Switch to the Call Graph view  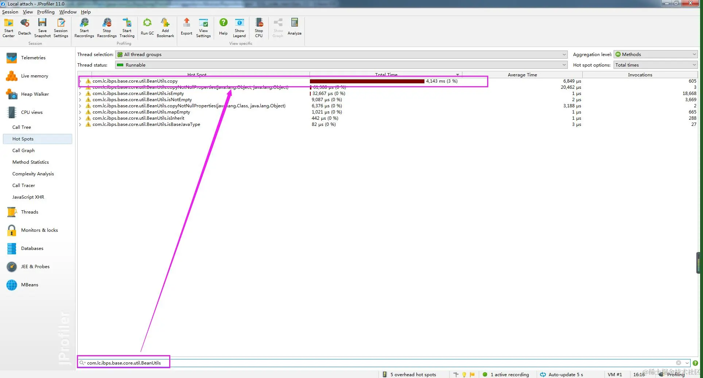23,151
